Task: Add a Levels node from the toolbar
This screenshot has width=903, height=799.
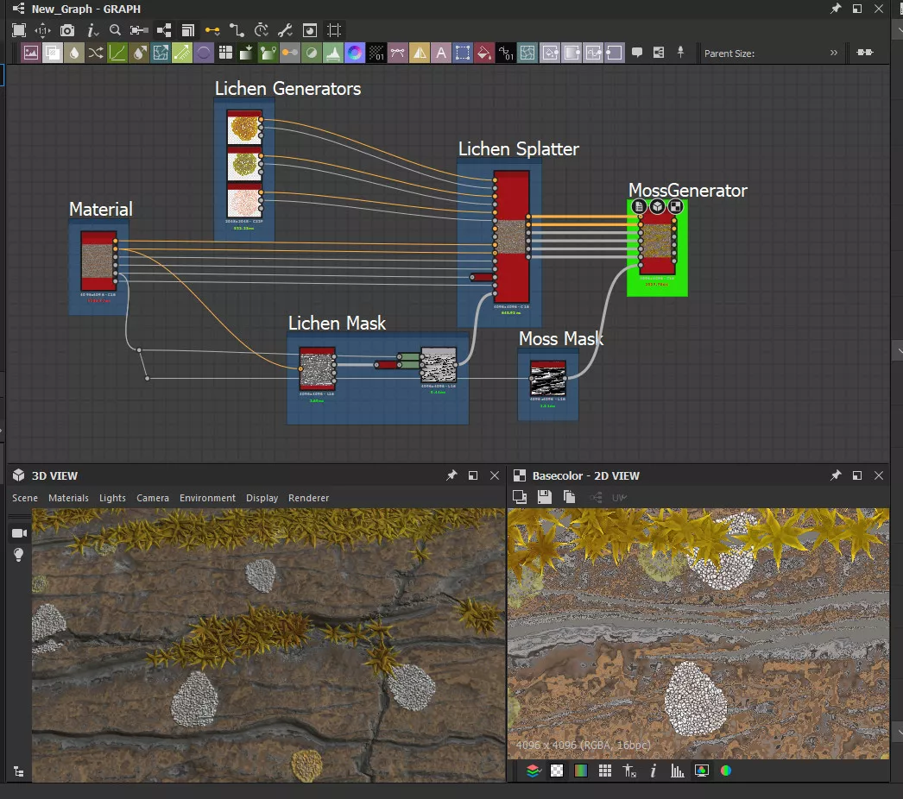Action: 333,53
